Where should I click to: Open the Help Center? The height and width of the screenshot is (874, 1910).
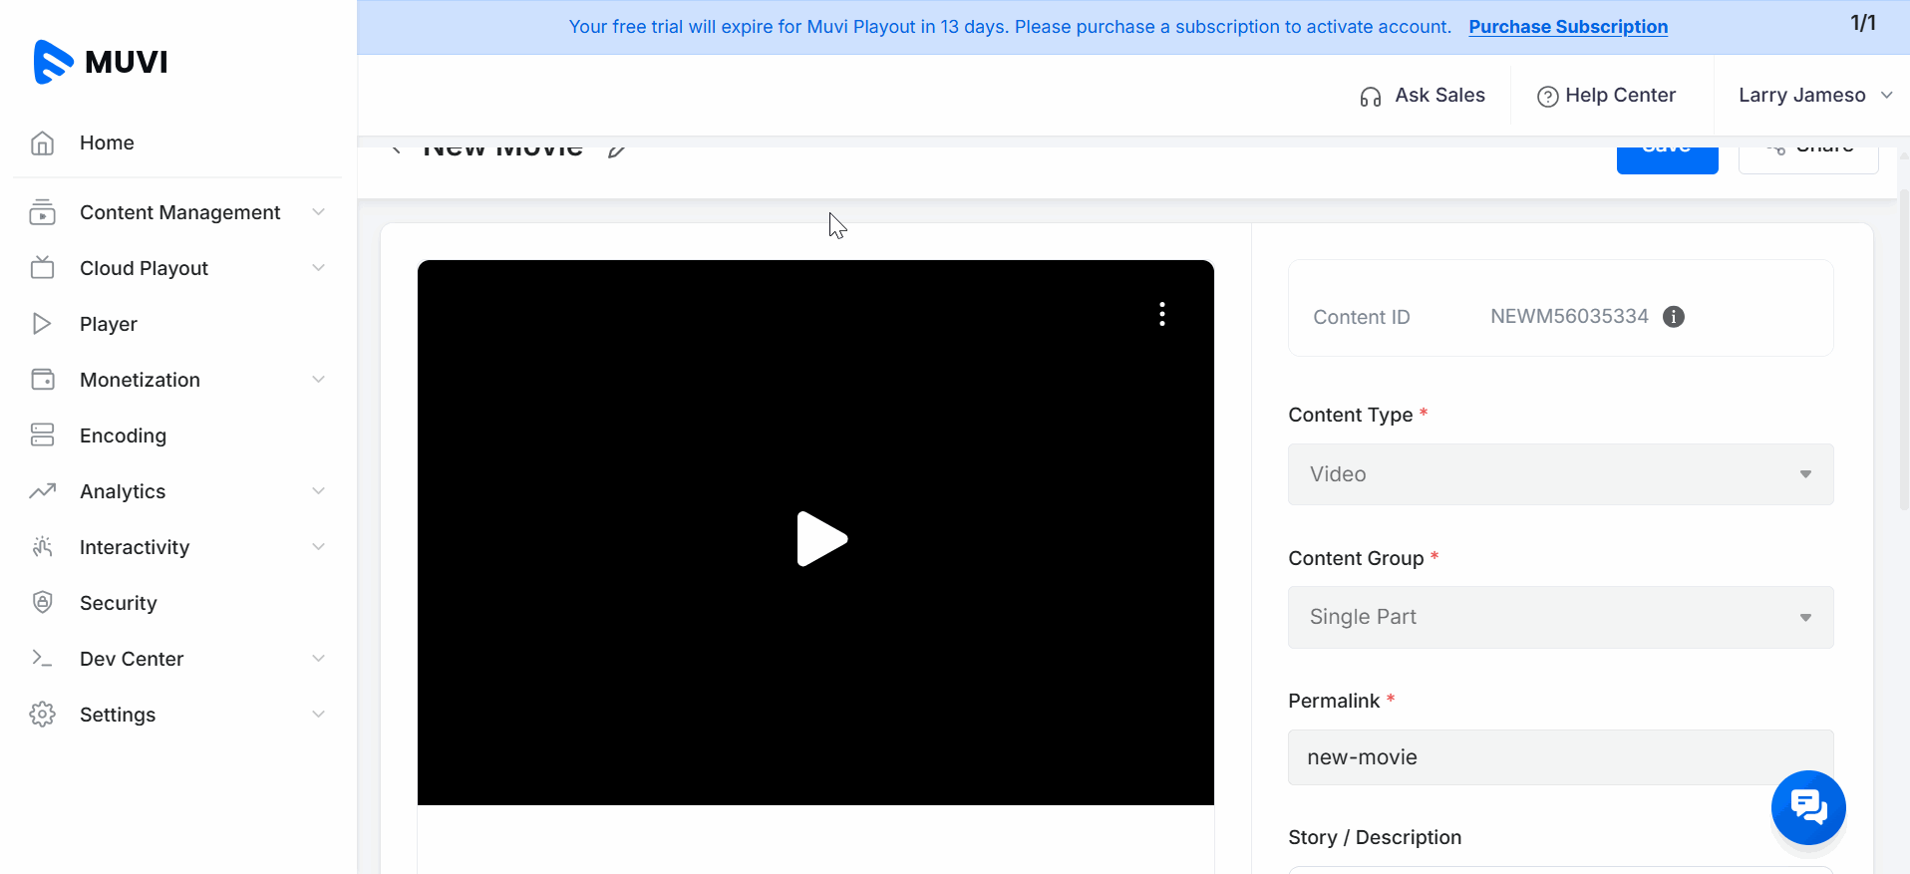1607,96
